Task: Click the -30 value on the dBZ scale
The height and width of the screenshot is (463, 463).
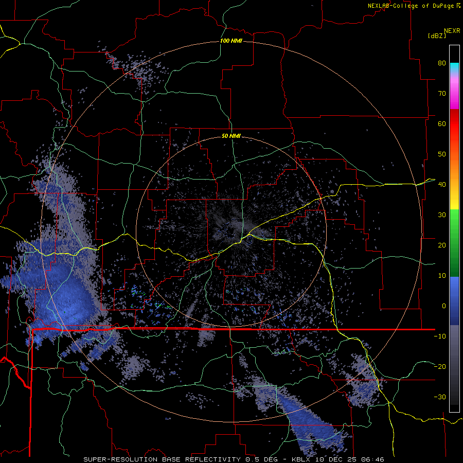Action: pyautogui.click(x=440, y=397)
